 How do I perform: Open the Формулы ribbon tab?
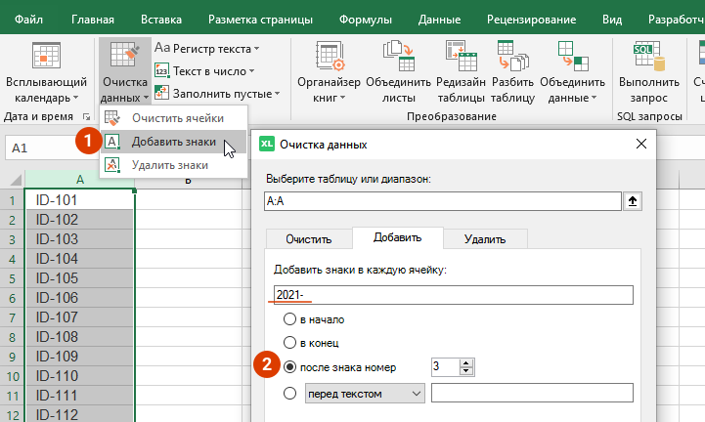click(365, 19)
